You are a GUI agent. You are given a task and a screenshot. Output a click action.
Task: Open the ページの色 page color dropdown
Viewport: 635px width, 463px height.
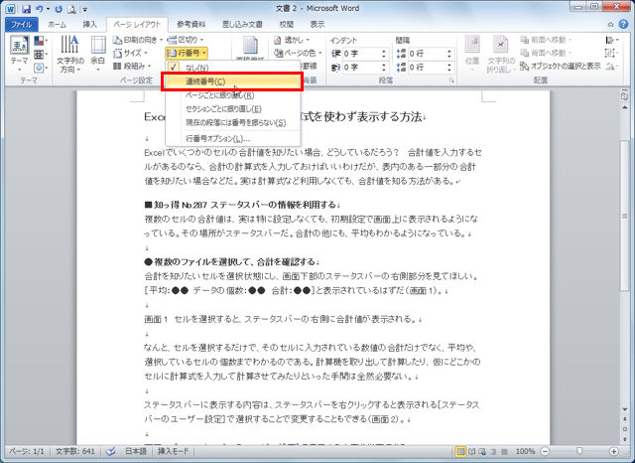pos(298,53)
